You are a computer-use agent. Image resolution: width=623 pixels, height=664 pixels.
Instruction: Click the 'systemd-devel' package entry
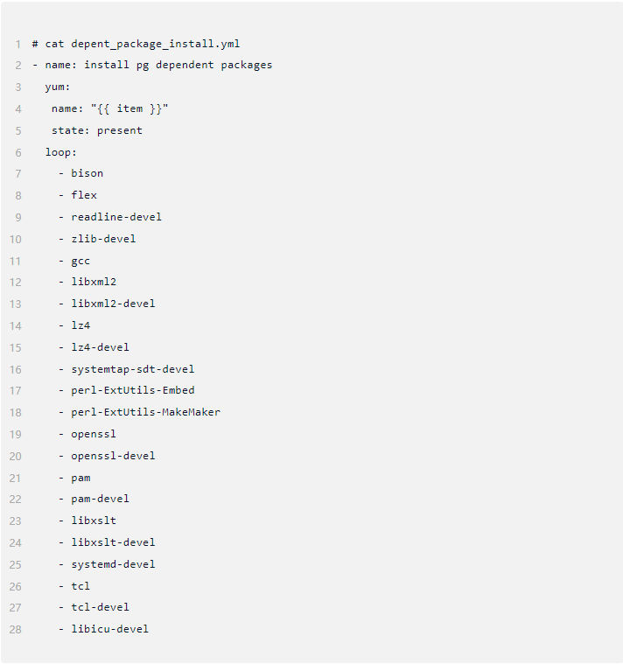click(x=113, y=564)
